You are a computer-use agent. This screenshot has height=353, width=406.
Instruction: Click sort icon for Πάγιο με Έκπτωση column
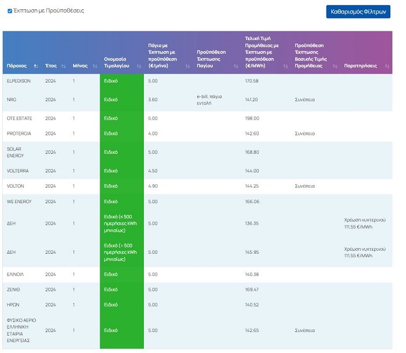(187, 66)
